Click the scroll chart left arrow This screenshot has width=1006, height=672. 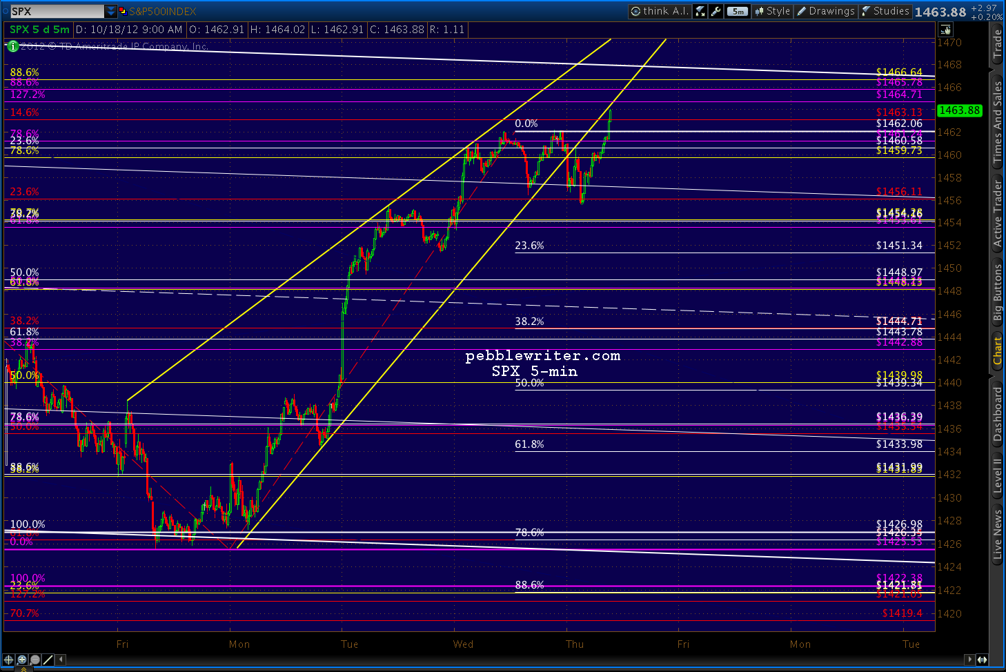pos(61,660)
